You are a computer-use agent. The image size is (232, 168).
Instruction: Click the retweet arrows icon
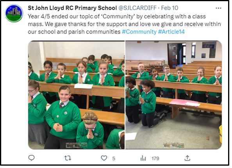(68, 158)
